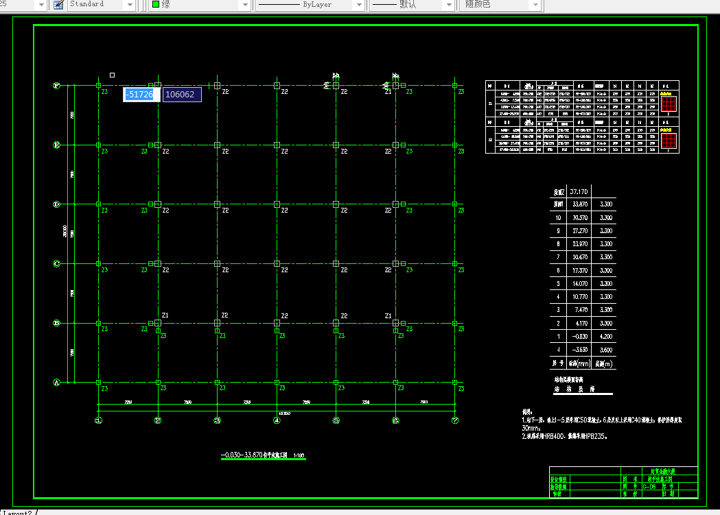Click the red column section icon in upper table
Image resolution: width=720 pixels, height=515 pixels.
669,104
